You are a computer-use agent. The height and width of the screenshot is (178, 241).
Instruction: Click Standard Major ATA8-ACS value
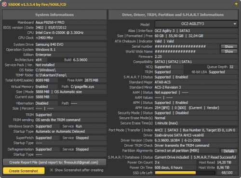click(162, 82)
